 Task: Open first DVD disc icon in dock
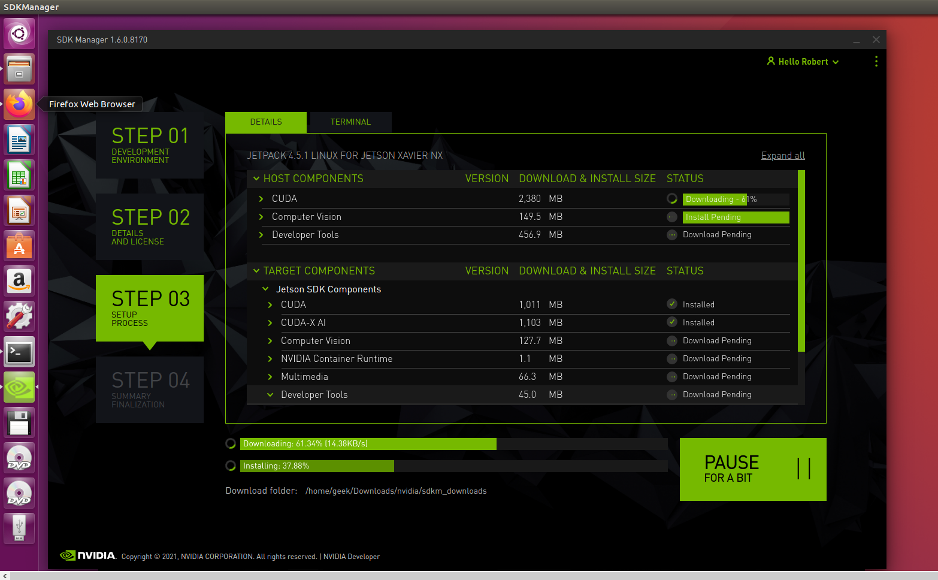(19, 458)
